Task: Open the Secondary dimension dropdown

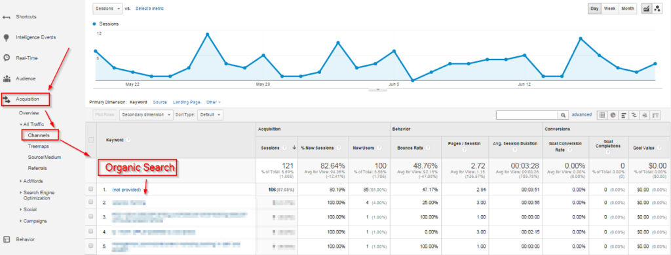Action: tap(146, 115)
